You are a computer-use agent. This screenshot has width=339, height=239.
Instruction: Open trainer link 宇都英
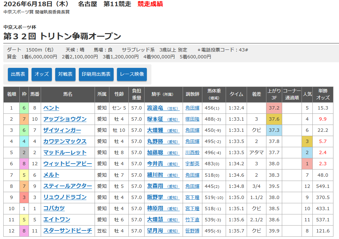[192, 164]
